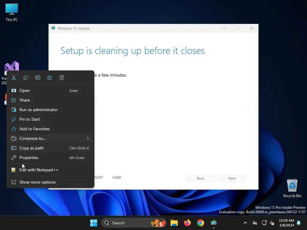Viewport: 307px width, 230px height.
Task: Open Properties from context menu
Action: [x=50, y=158]
